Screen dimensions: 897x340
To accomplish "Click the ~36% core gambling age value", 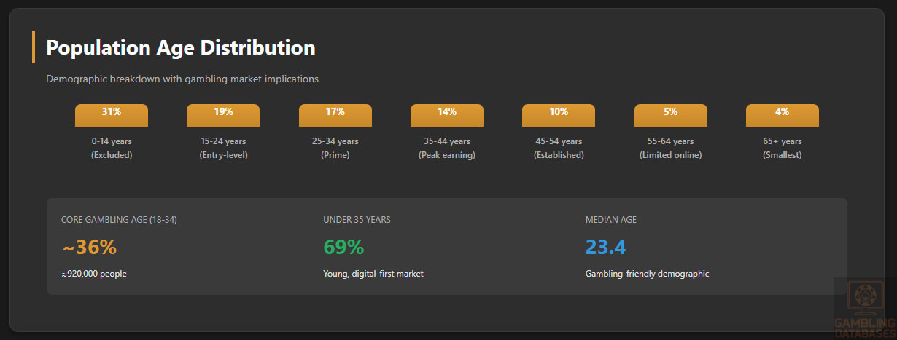I will 89,248.
